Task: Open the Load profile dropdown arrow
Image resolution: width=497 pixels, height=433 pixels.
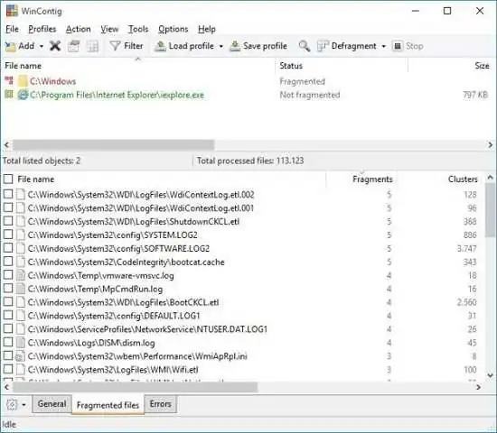Action: 220,47
